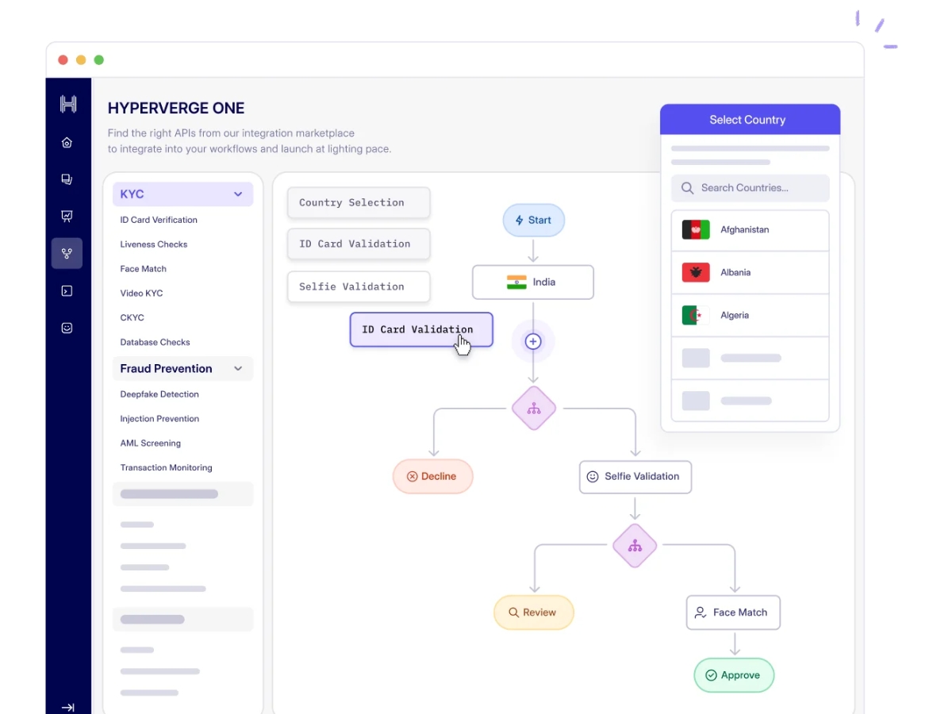The height and width of the screenshot is (714, 952).
Task: Click the search magnifier icon in Select Country
Action: click(688, 188)
